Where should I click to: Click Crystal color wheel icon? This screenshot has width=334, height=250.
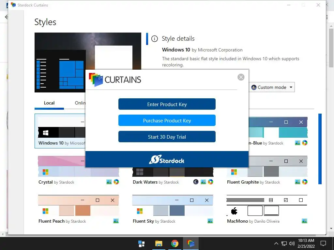point(116,182)
